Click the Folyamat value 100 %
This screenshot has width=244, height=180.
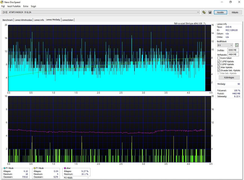pyautogui.click(x=237, y=90)
